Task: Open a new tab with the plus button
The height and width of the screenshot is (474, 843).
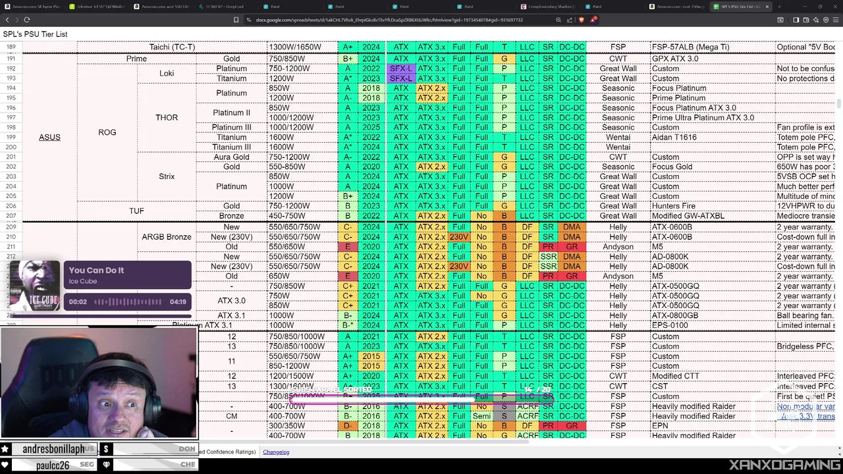Action: point(780,7)
